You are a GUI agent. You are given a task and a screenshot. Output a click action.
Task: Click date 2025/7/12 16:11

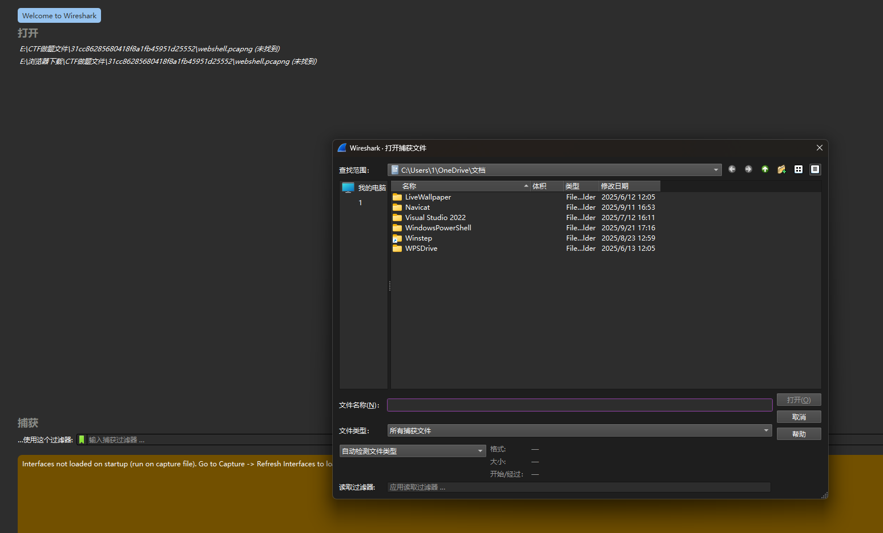[628, 218]
